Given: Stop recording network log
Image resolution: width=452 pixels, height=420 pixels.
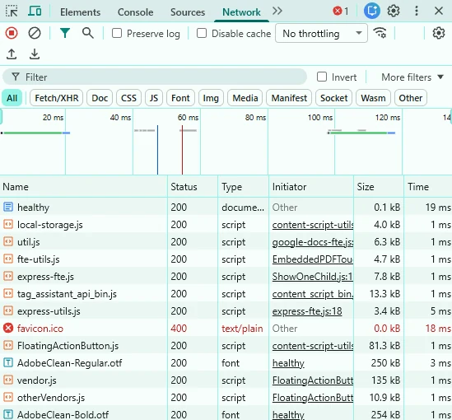Looking at the screenshot, I should pyautogui.click(x=12, y=33).
